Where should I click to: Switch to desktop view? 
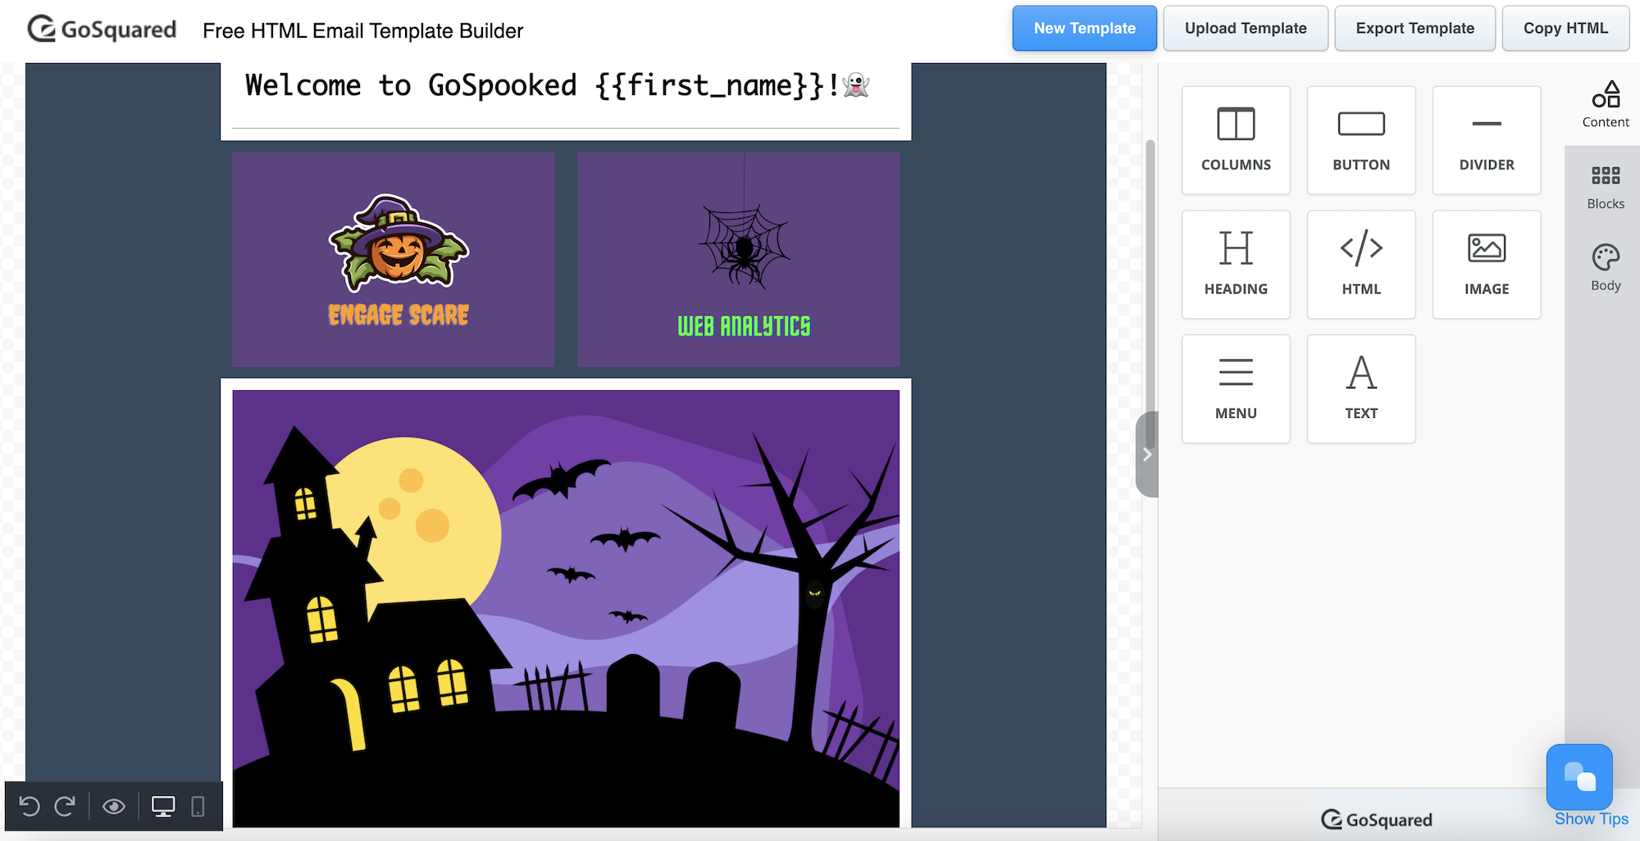point(163,807)
